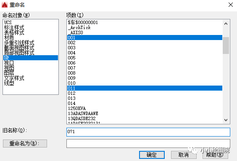Select highlighted item 001

145,38
